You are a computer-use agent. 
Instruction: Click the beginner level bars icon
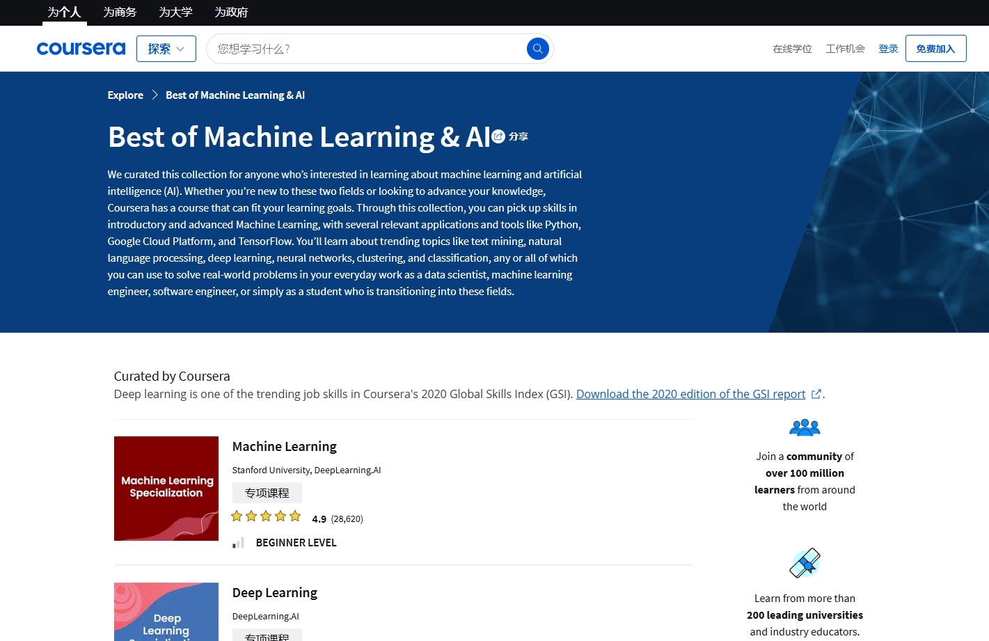[238, 543]
